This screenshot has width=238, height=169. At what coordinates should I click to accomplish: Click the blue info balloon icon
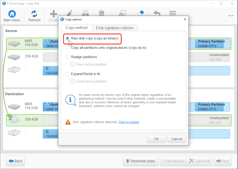coord(71,100)
